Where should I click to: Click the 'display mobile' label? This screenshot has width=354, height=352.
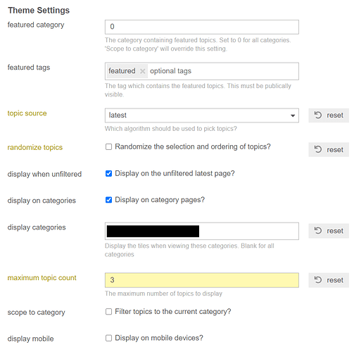tap(30, 339)
